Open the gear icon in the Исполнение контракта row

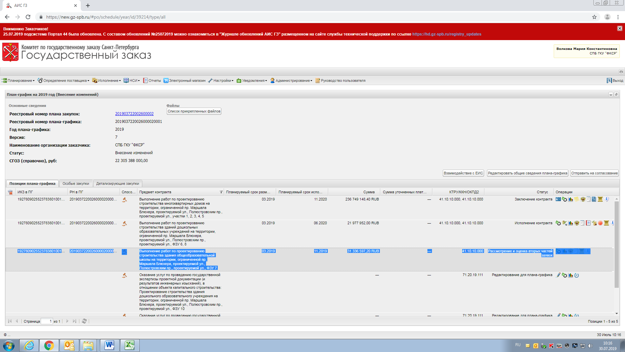pyautogui.click(x=558, y=223)
